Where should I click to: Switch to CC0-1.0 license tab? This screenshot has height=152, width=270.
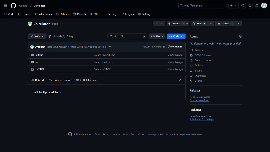point(86,80)
